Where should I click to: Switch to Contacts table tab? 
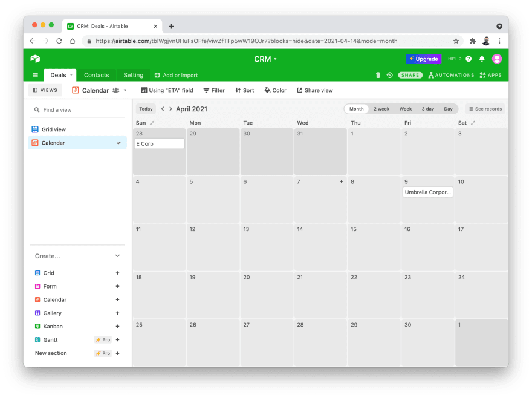96,75
